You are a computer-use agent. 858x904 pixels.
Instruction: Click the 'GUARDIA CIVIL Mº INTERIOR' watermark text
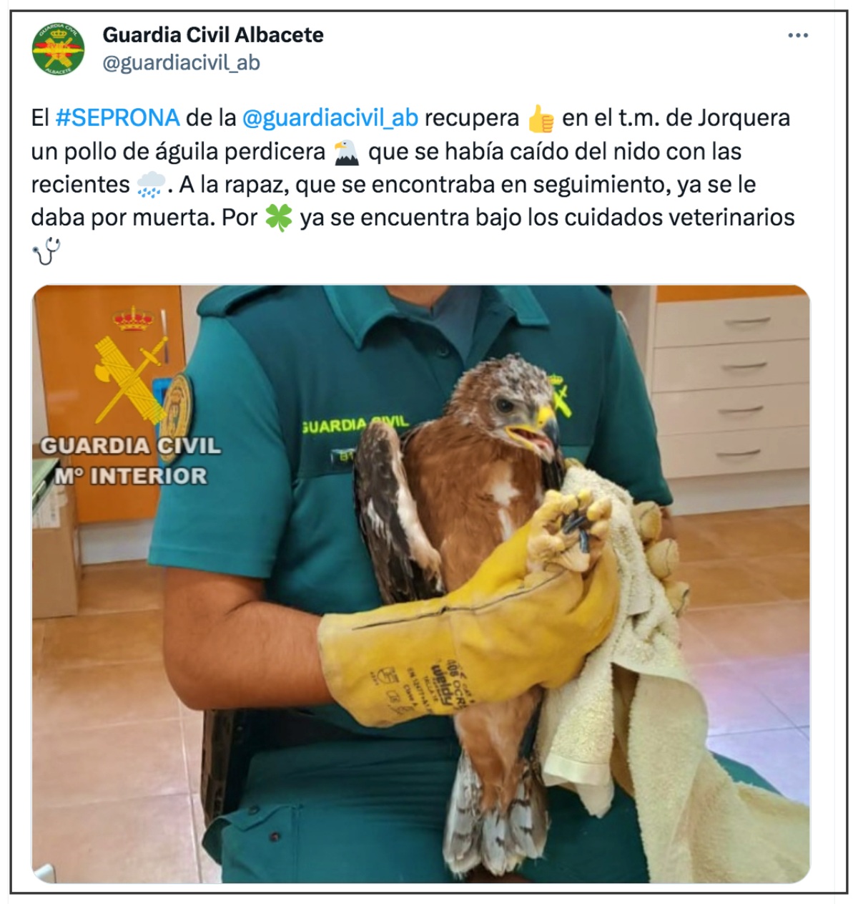[x=130, y=461]
